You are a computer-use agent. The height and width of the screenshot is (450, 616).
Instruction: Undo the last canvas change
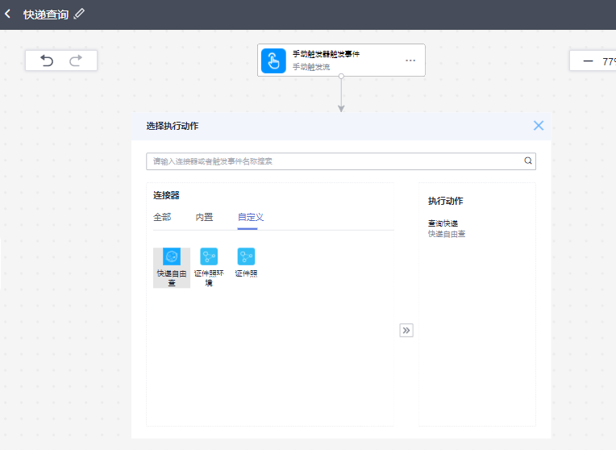(x=47, y=60)
